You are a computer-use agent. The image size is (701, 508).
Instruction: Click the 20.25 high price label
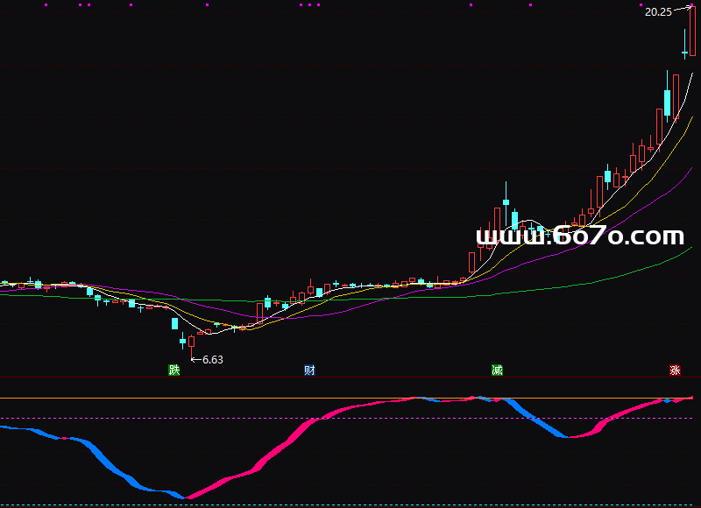658,12
